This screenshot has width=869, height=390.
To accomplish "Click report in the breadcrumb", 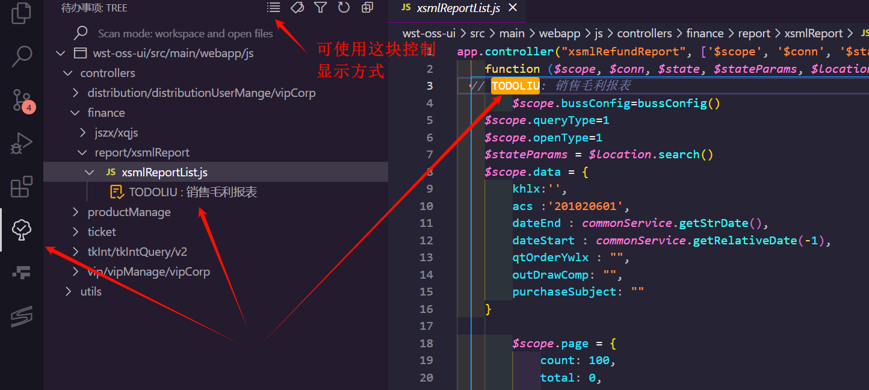I will coord(754,33).
